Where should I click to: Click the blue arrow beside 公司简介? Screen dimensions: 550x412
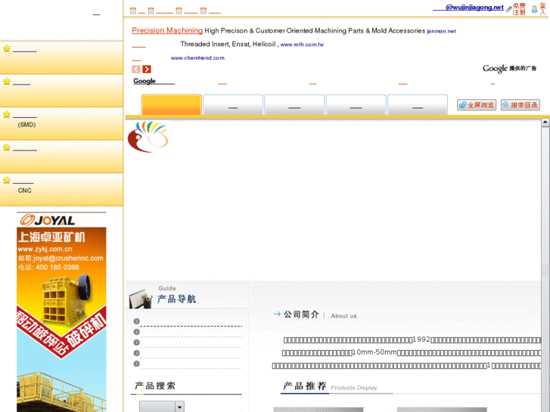coord(277,314)
